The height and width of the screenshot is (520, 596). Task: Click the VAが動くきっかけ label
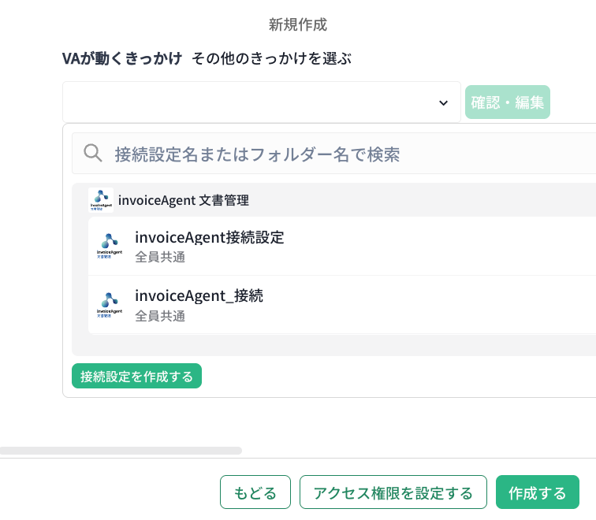[x=122, y=58]
